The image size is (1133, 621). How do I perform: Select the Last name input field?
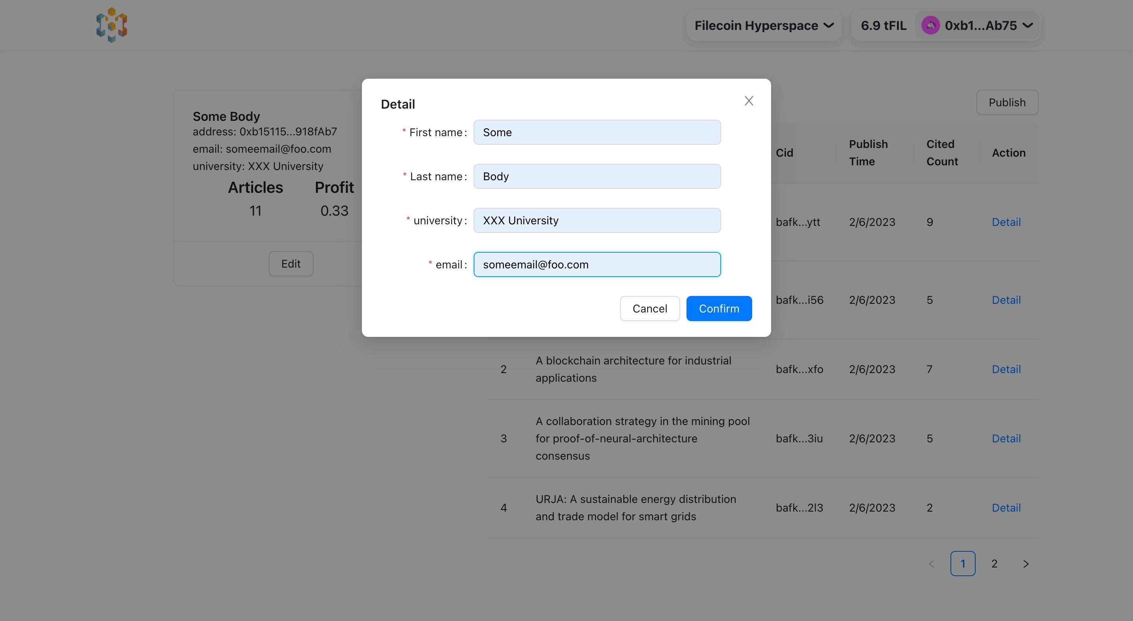pos(597,176)
